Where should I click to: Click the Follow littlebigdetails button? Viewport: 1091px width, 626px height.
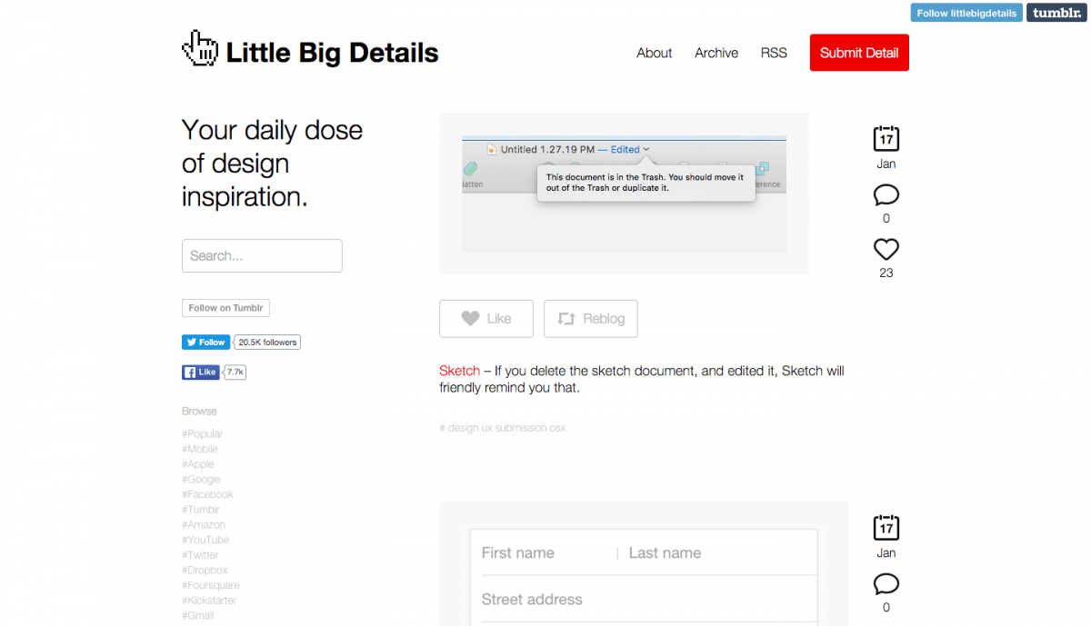tap(966, 13)
